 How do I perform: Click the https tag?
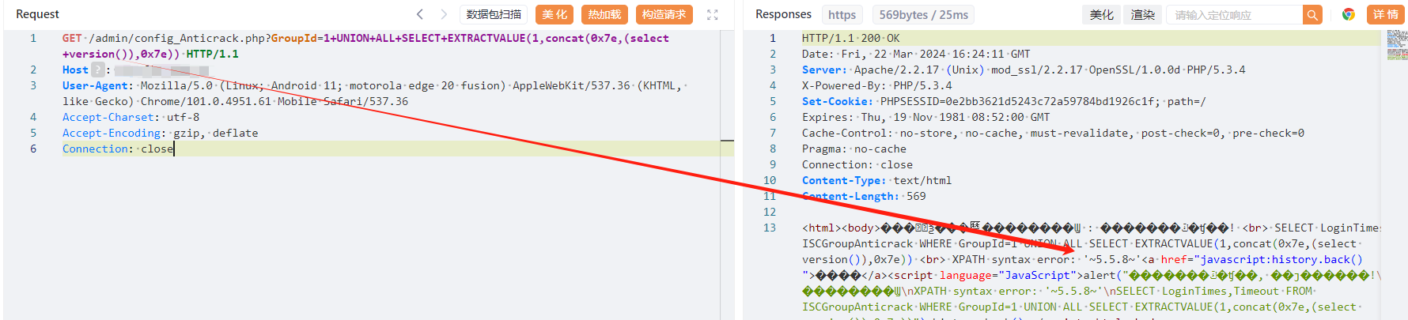842,14
